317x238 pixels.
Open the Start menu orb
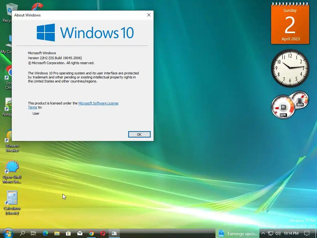(8, 233)
